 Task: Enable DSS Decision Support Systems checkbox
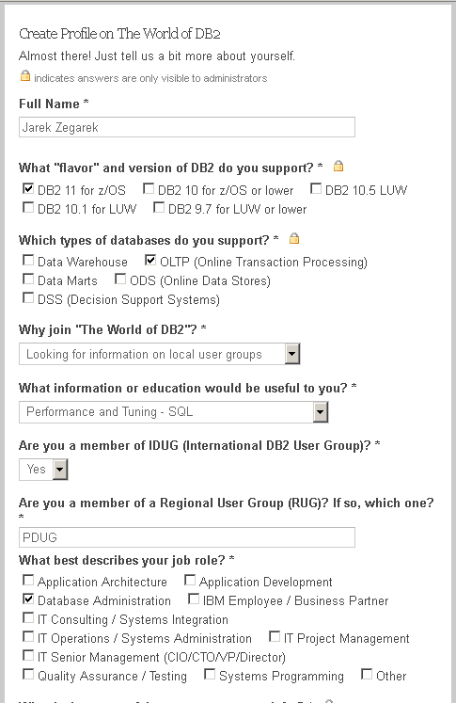(x=28, y=297)
